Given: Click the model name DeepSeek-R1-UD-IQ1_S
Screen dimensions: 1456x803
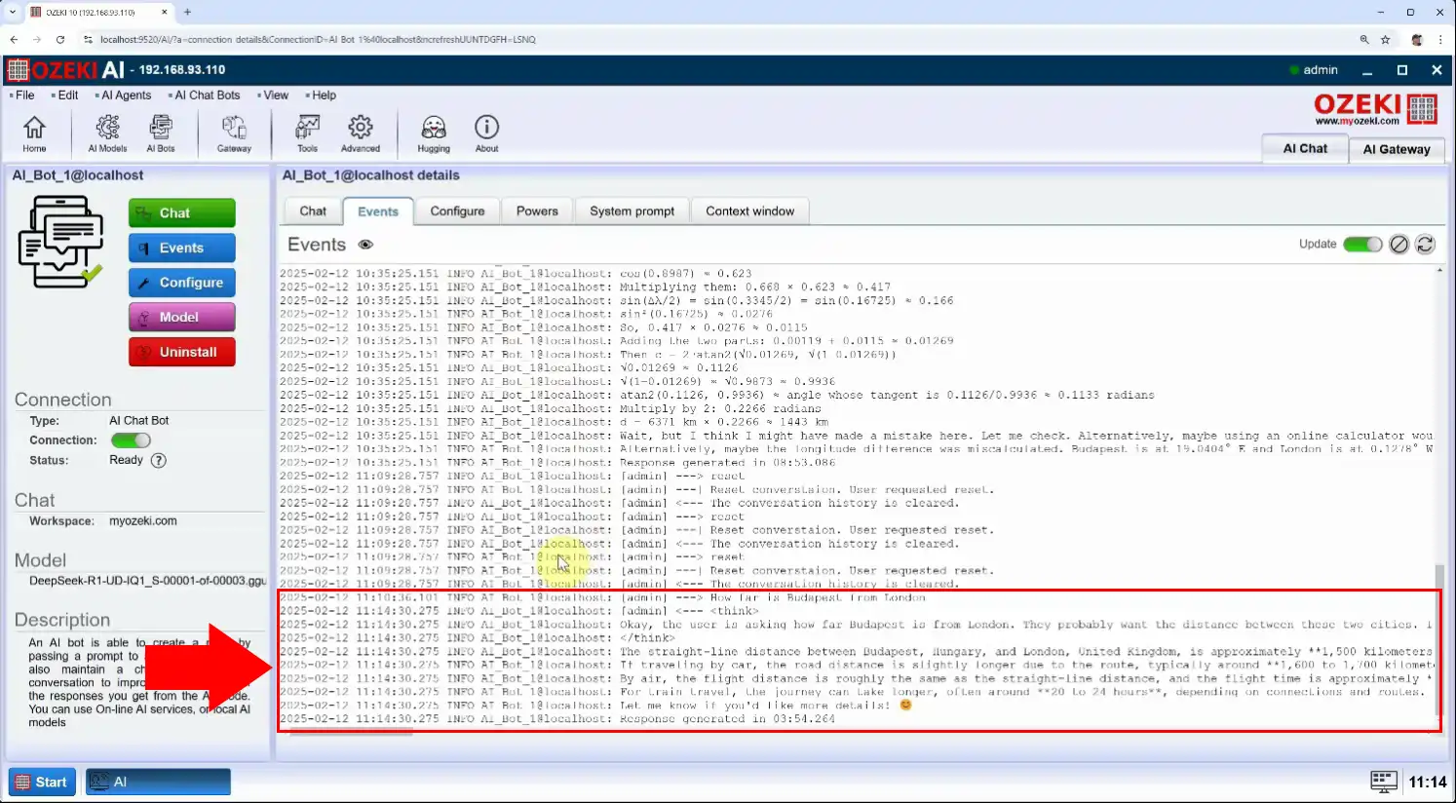Looking at the screenshot, I should pyautogui.click(x=147, y=581).
